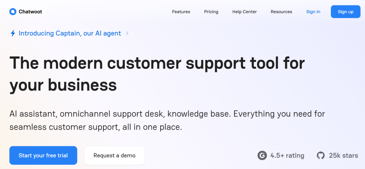Viewport: 365px width, 169px height.
Task: Click the Request a demo button
Action: (x=114, y=156)
